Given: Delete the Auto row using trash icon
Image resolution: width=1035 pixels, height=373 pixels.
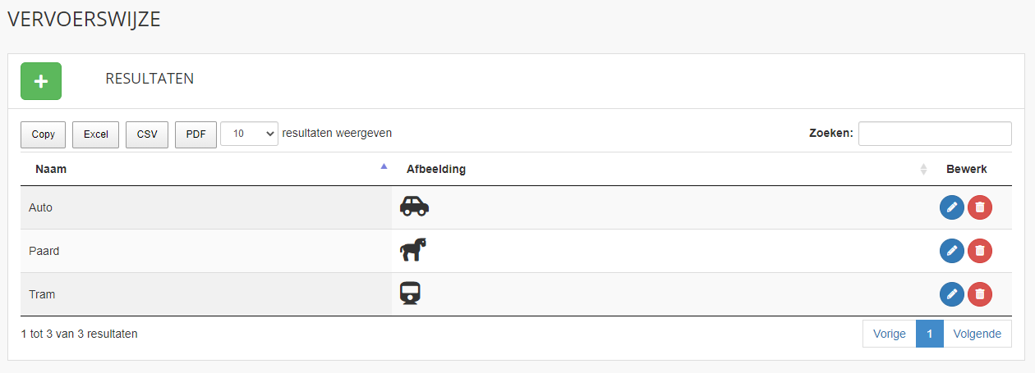Looking at the screenshot, I should pyautogui.click(x=980, y=207).
